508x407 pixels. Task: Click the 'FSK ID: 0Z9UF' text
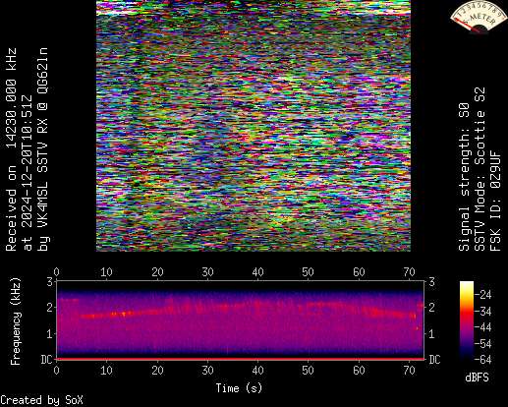pyautogui.click(x=495, y=201)
